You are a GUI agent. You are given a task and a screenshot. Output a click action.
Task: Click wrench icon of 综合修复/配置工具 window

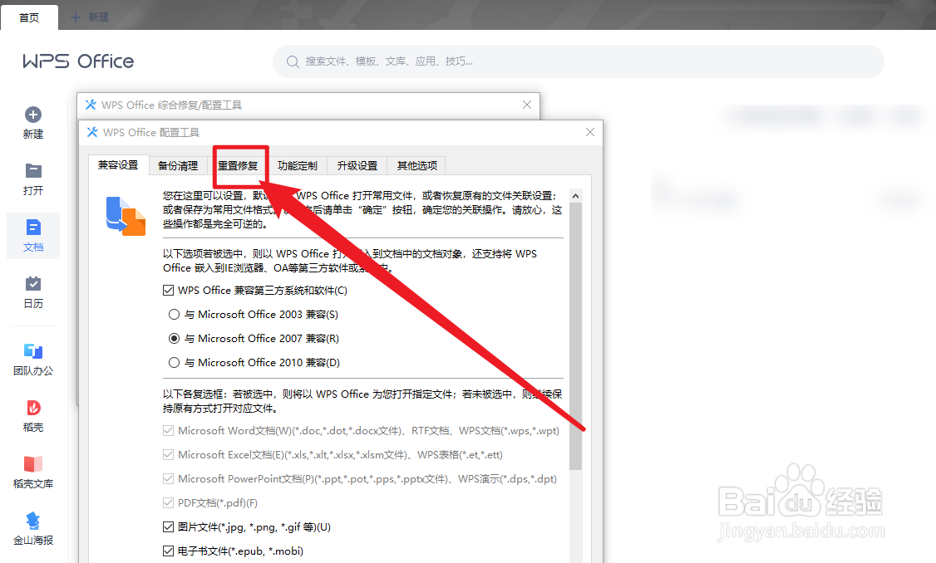pos(91,105)
